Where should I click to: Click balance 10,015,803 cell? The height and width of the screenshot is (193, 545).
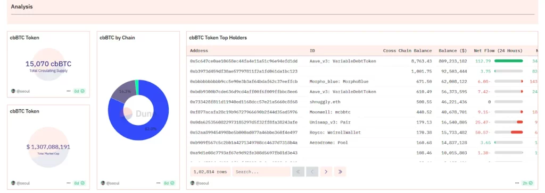455,153
